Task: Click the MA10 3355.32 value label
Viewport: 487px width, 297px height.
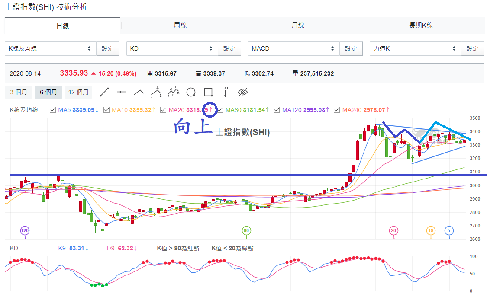Action: point(134,110)
